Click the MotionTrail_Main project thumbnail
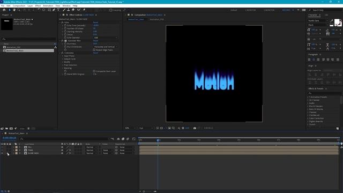 [x=6, y=24]
